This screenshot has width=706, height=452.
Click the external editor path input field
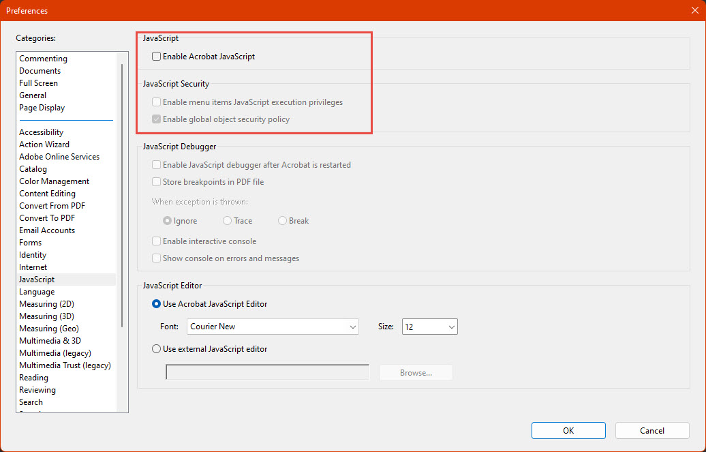[267, 372]
